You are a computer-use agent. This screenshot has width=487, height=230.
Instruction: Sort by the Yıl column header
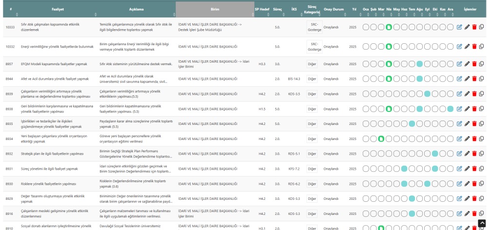[x=354, y=9]
